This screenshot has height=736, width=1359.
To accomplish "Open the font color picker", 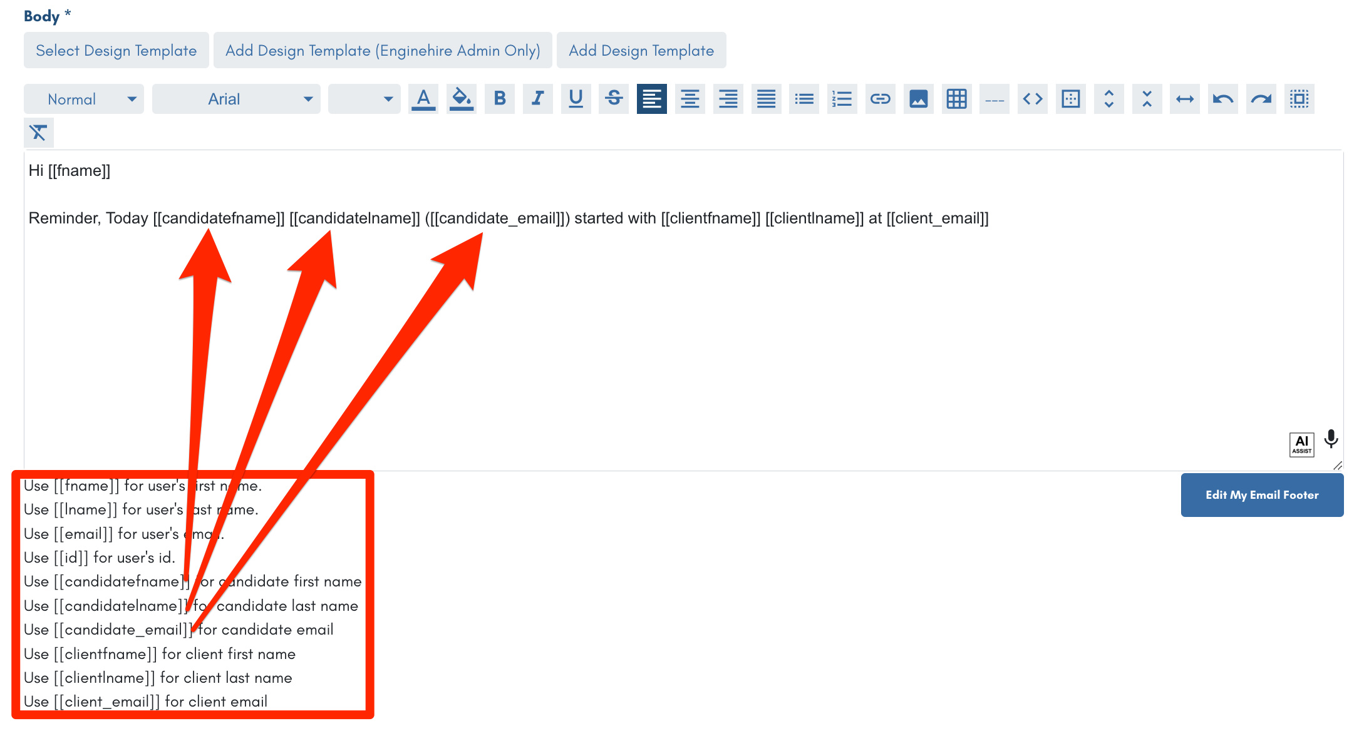I will point(423,98).
